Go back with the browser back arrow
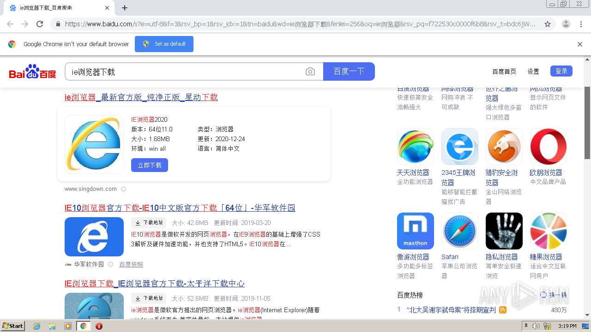Screen dimensions: 591x332 tap(10, 24)
